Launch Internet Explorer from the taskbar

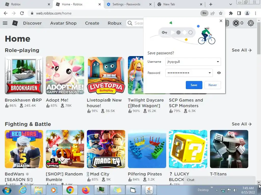(23, 190)
